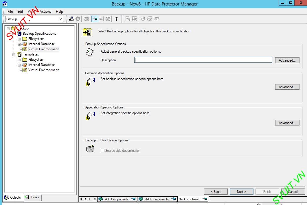This screenshot has width=307, height=205.
Task: Select Virtual Environment under Backup Specifications
Action: coord(43,49)
